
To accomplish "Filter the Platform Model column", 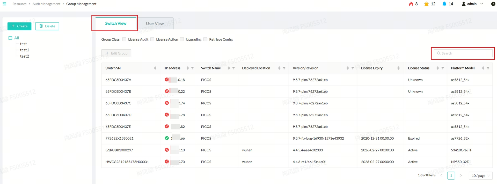I will click(488, 68).
